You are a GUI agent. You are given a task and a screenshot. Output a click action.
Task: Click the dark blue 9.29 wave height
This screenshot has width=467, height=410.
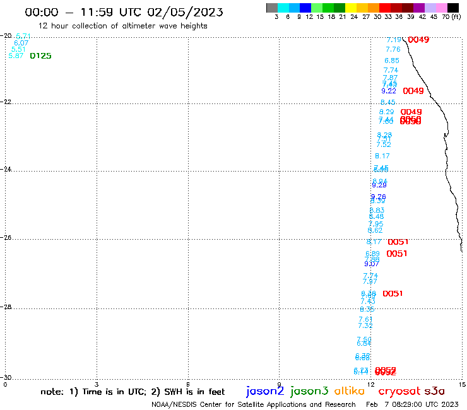coord(379,185)
